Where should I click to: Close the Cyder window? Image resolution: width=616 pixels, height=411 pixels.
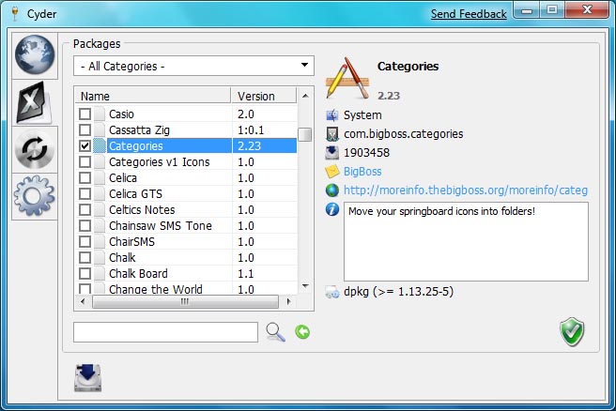click(x=588, y=9)
